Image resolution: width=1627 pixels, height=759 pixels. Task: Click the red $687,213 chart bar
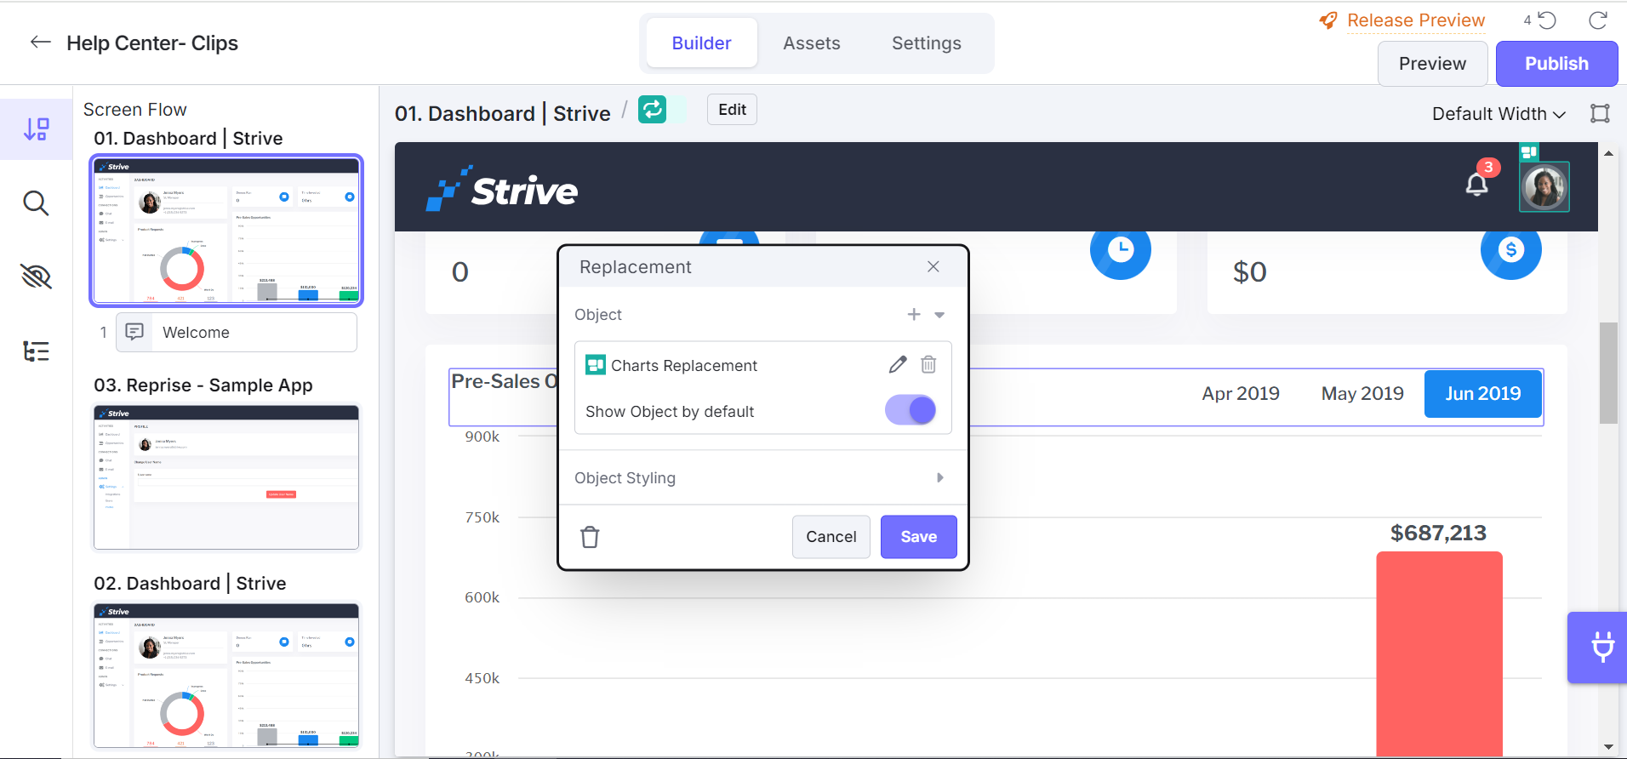(x=1439, y=653)
